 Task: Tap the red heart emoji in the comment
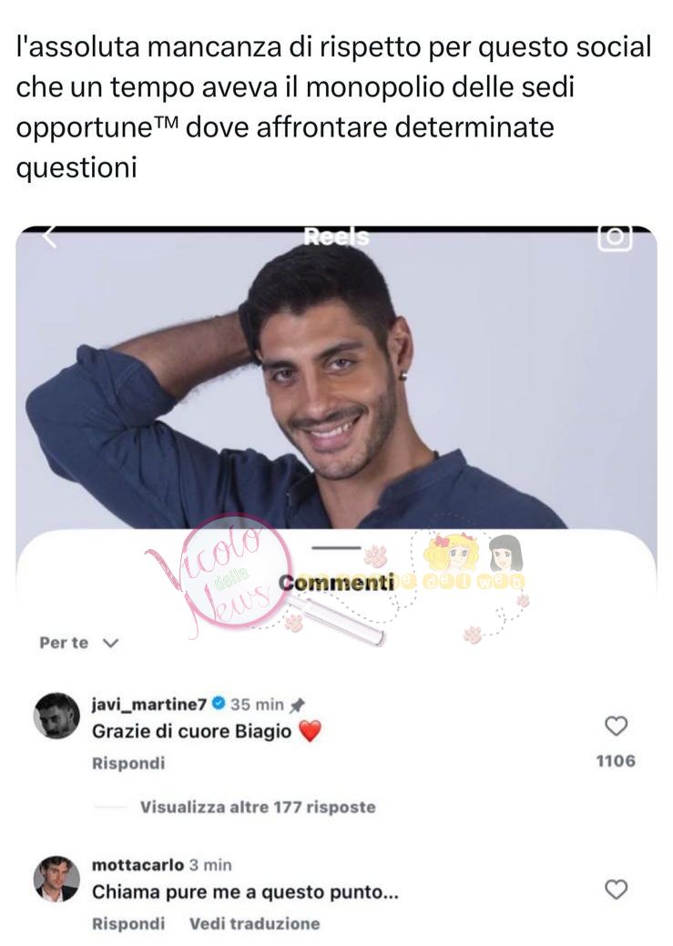tap(311, 732)
